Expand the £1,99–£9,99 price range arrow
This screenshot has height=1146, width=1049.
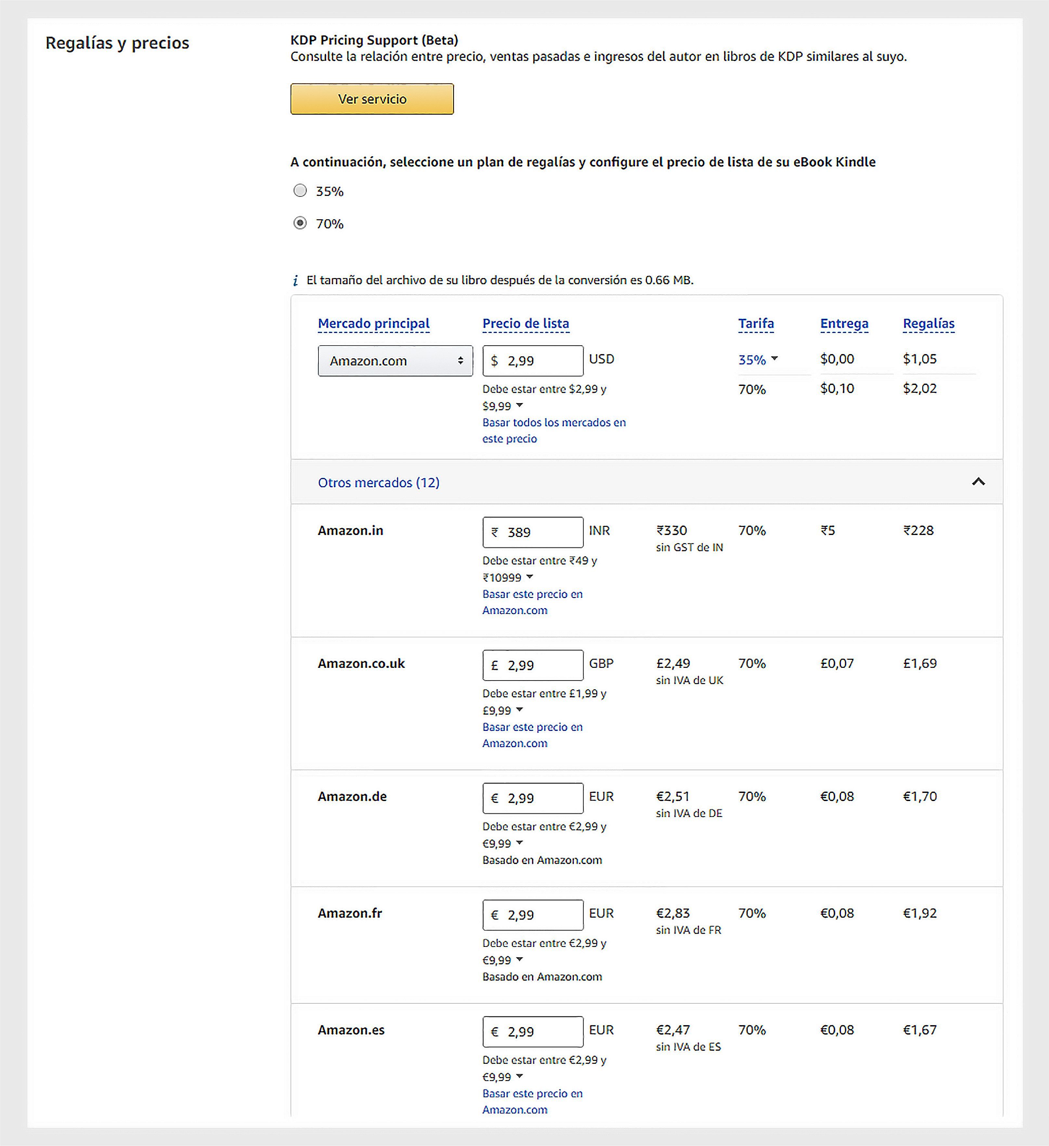pyautogui.click(x=519, y=710)
